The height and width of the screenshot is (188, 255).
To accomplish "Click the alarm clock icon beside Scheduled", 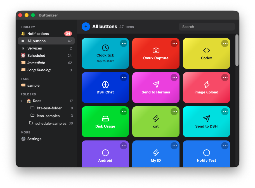I will (23, 55).
